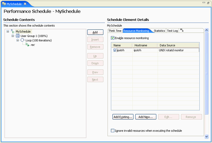
Task: Collapse the MySchedule tree node
Action: click(x=8, y=31)
